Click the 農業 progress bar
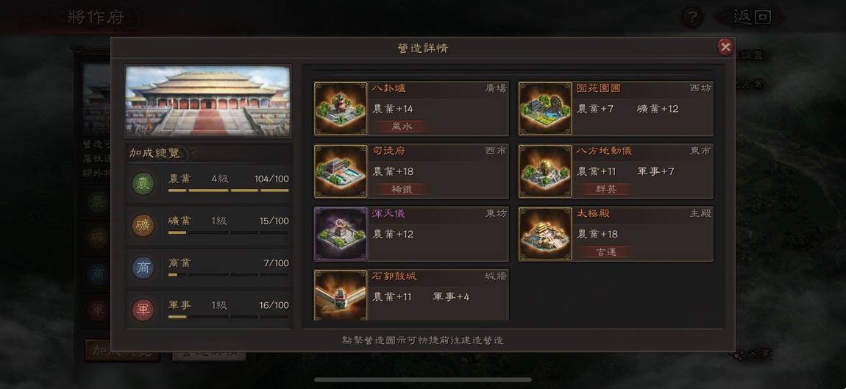 coord(228,190)
